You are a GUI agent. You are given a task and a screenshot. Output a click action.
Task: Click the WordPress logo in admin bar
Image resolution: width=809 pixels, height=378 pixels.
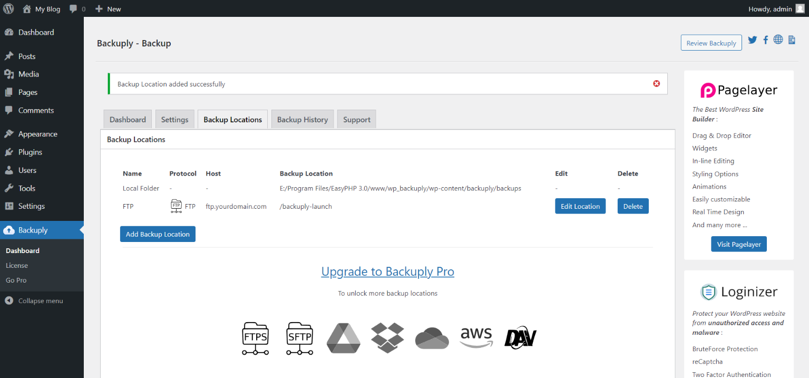pos(8,8)
